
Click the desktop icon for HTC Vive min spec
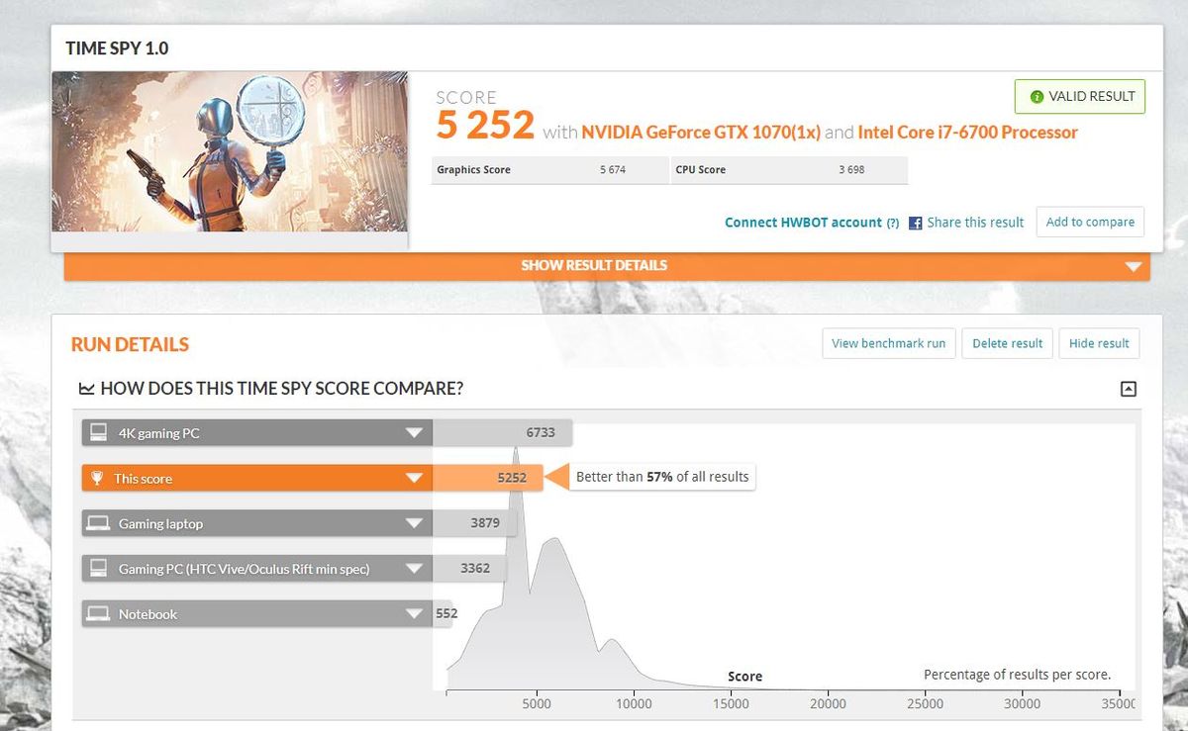click(98, 569)
